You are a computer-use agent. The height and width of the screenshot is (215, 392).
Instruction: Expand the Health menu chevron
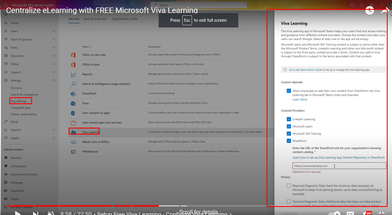[54, 138]
